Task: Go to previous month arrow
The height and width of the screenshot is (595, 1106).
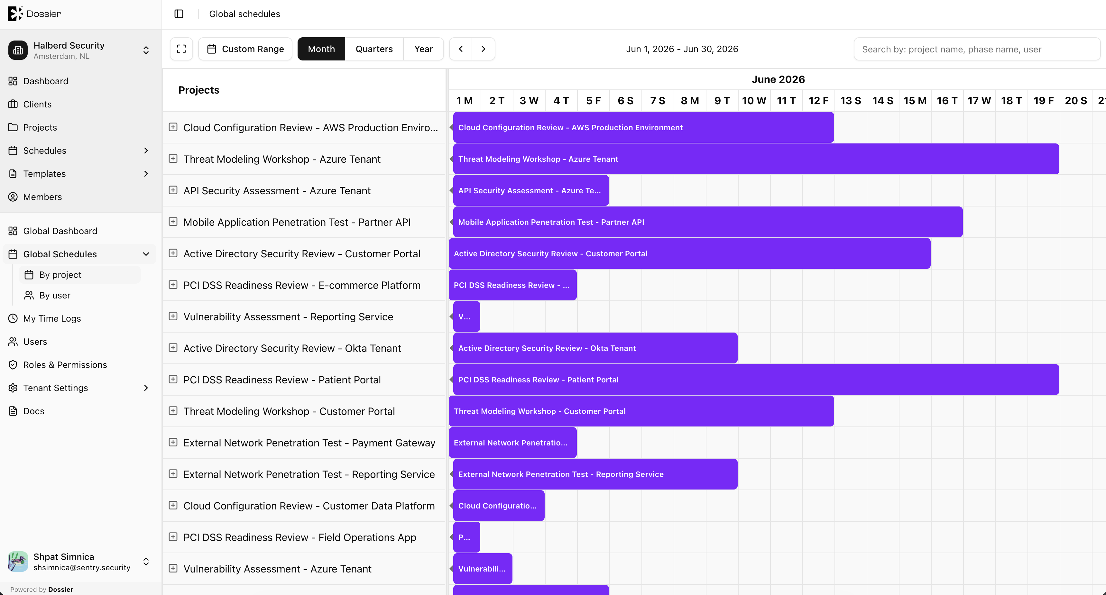Action: pos(461,49)
